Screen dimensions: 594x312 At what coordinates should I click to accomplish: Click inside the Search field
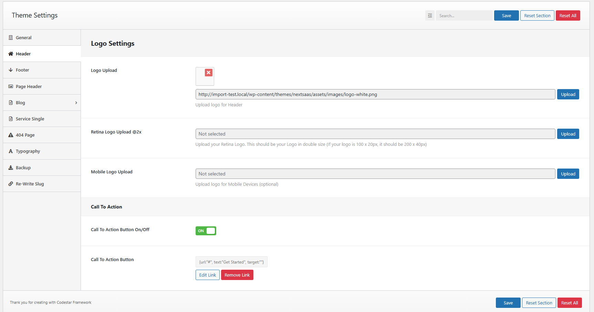click(464, 15)
